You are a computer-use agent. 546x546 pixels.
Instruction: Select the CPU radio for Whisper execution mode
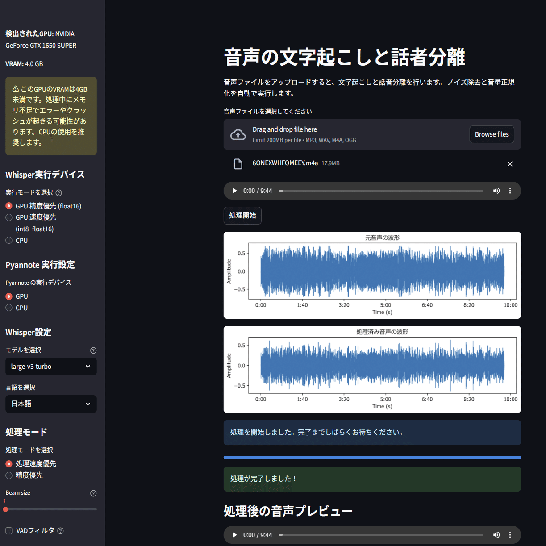pos(8,240)
